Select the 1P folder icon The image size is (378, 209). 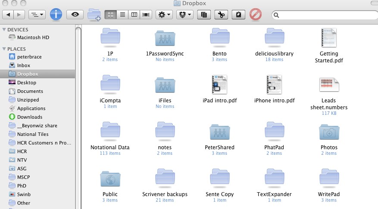pos(110,37)
